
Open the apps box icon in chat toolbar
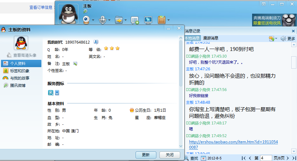click(x=162, y=20)
